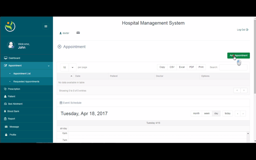
Task: Click the Add Appointment button
Action: [238, 56]
